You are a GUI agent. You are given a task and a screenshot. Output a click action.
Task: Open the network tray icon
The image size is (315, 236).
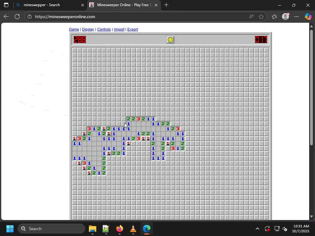point(277,229)
